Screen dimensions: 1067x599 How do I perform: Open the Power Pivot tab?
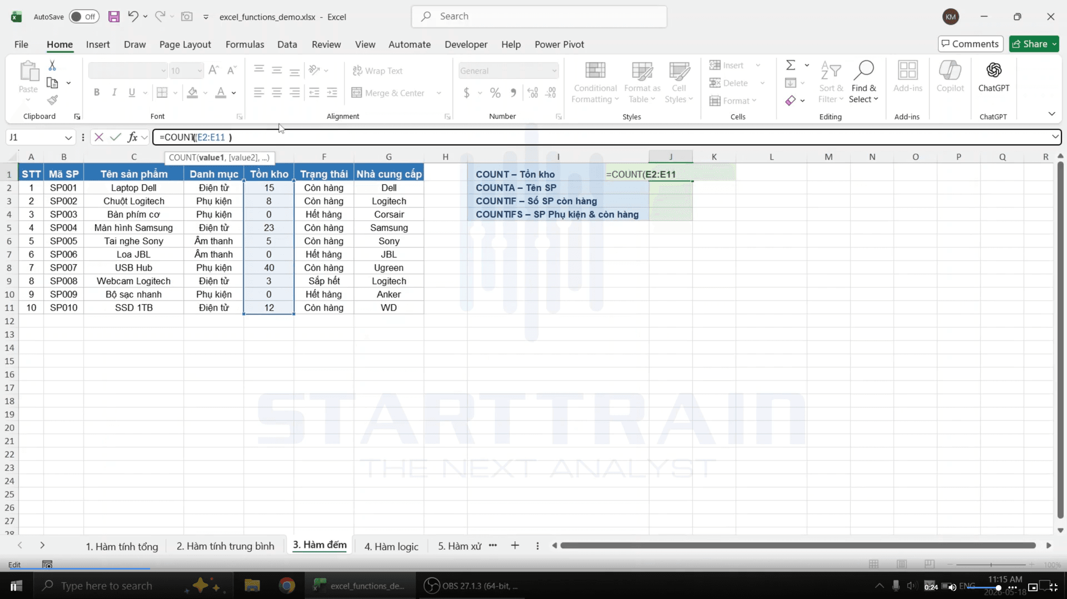559,44
